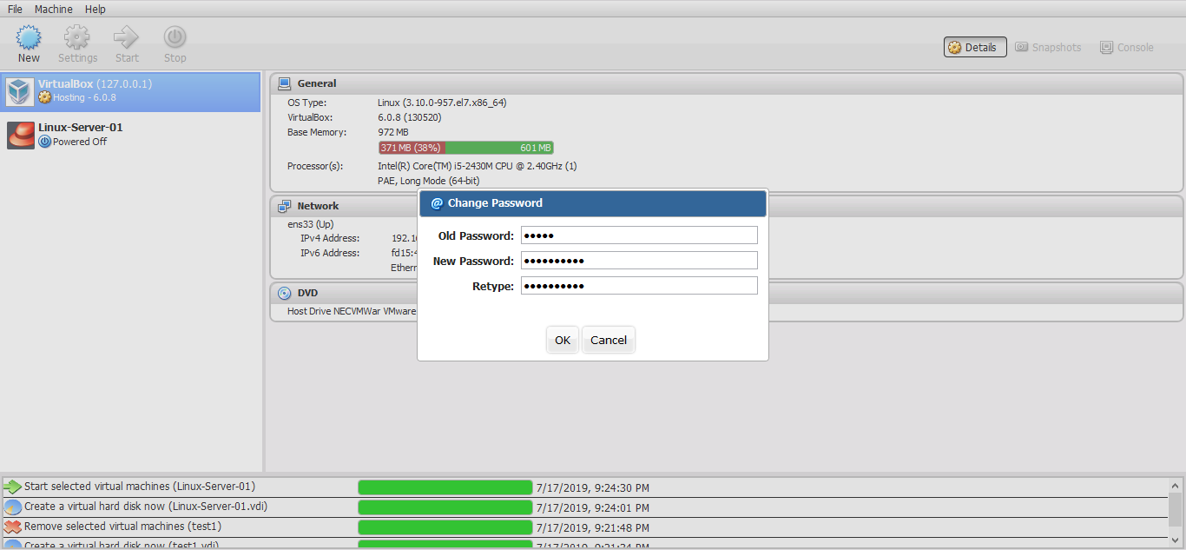Viewport: 1186px width, 550px height.
Task: Click the DVD section disc icon
Action: pos(284,293)
